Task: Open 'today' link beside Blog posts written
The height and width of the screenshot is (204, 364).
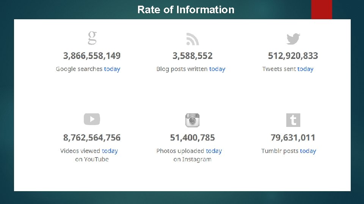Action: 217,69
